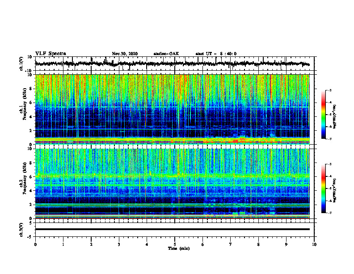Click inside the ch.1 spectrogram panel
The height and width of the screenshot is (274, 354).
[x=173, y=109]
